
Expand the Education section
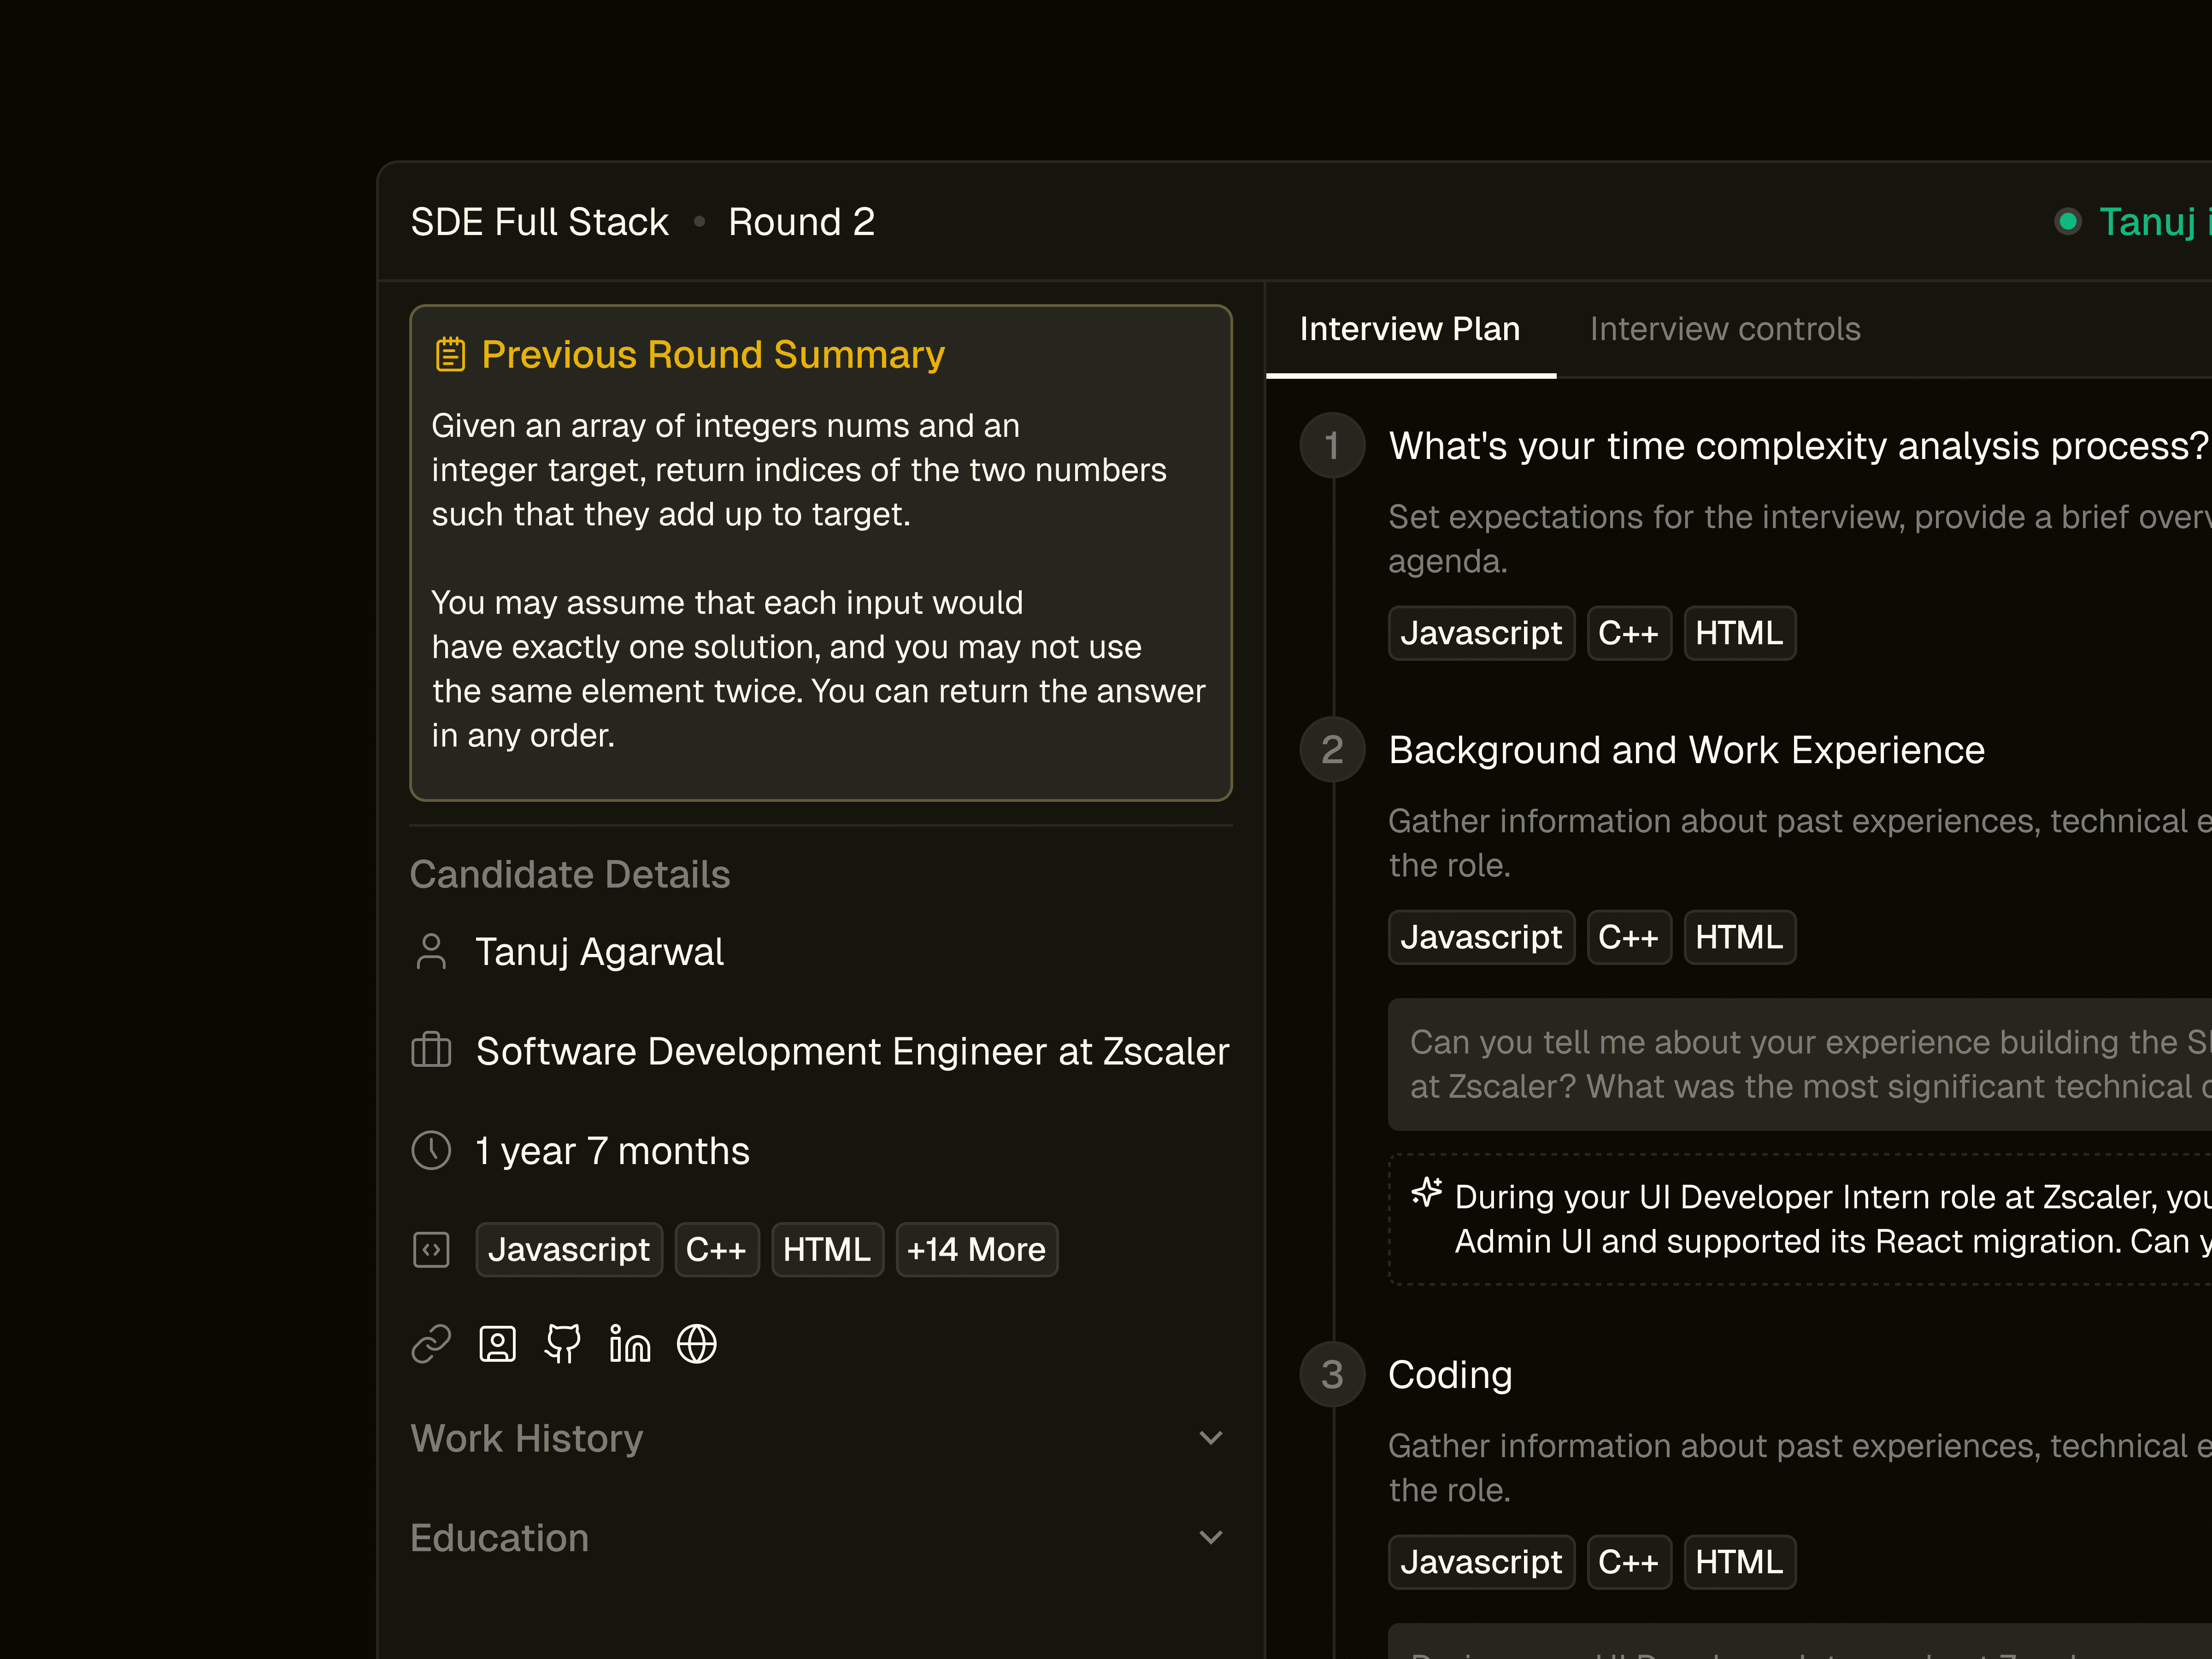point(1210,1537)
